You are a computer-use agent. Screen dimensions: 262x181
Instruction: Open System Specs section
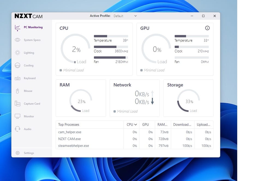click(x=32, y=40)
